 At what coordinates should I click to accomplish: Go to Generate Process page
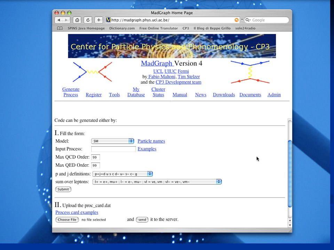[71, 92]
